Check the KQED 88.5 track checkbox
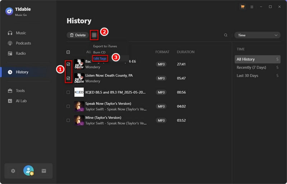This screenshot has width=287, height=184. point(68,92)
